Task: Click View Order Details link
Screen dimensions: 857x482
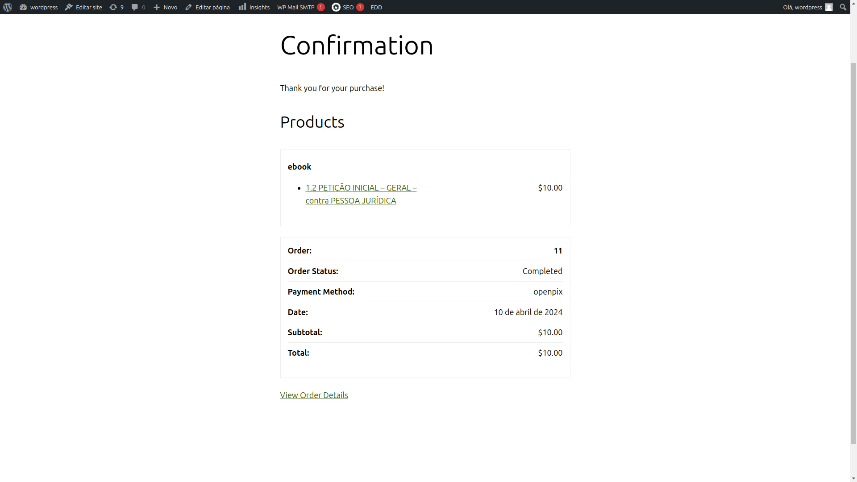Action: tap(314, 395)
